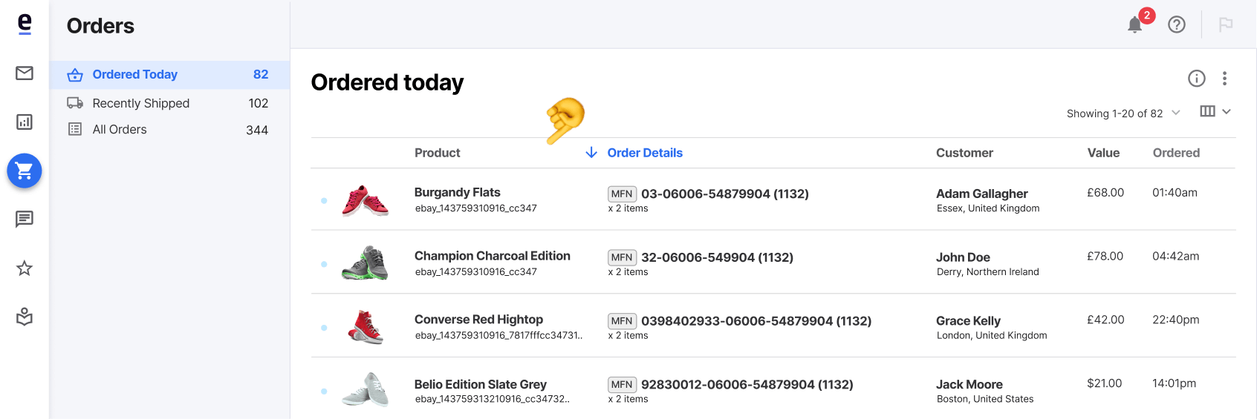1257x419 pixels.
Task: Open the All Orders list
Action: (169, 130)
